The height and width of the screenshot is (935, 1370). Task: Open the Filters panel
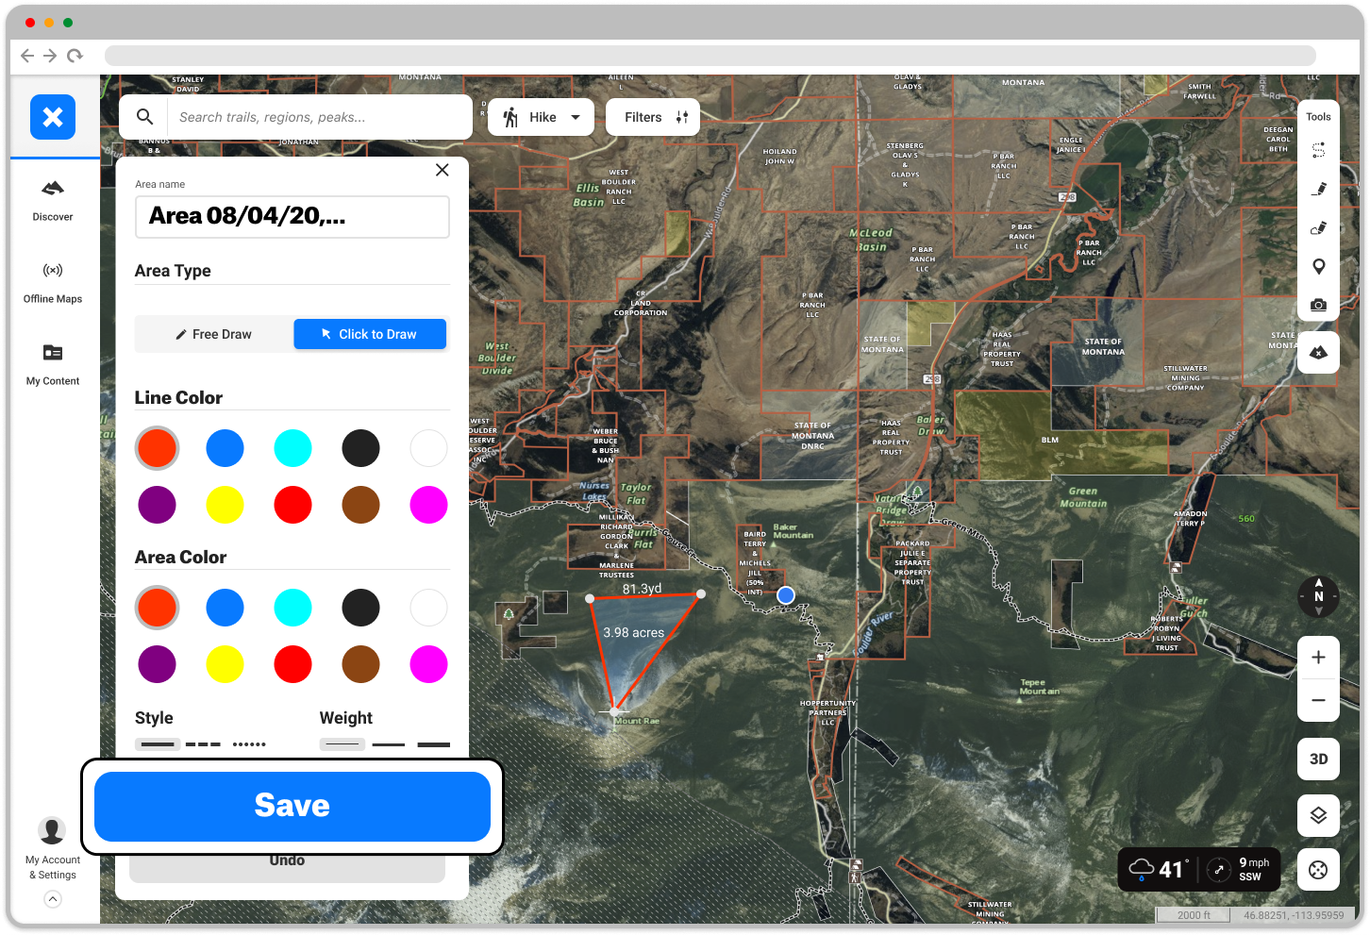[x=652, y=117]
